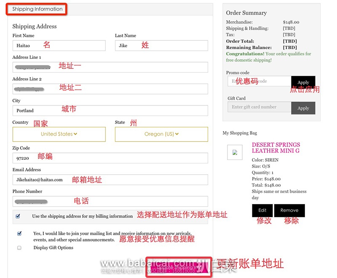Screen dimensions: 337x278
Task: Enable the Display Gift Options checkbox
Action: [x=19, y=248]
